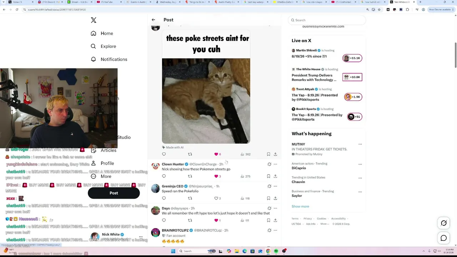Repost Clown Hunter's comment
Screen dimensions: 457x257
[190, 176]
